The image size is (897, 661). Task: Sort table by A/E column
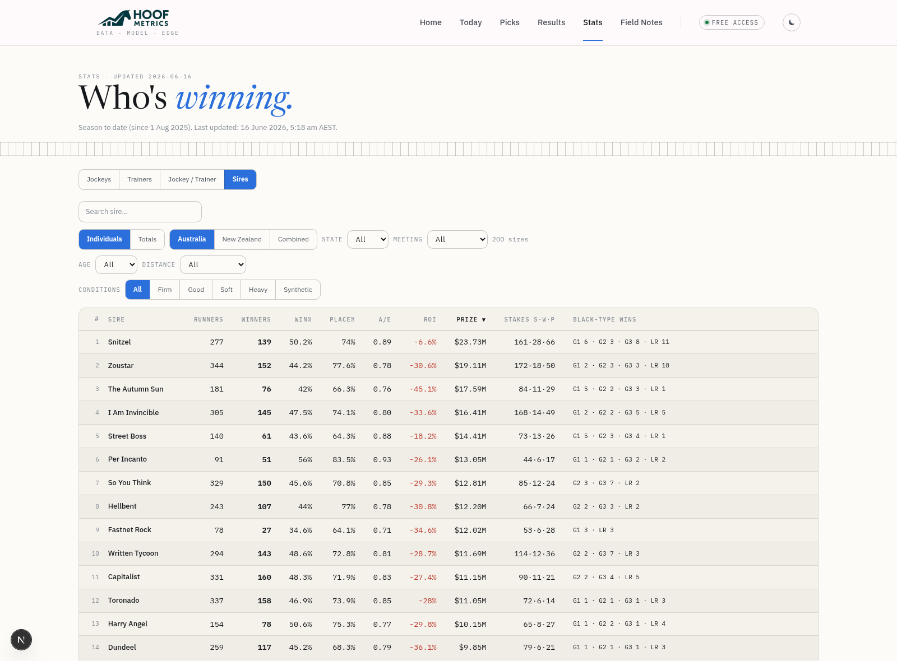385,320
